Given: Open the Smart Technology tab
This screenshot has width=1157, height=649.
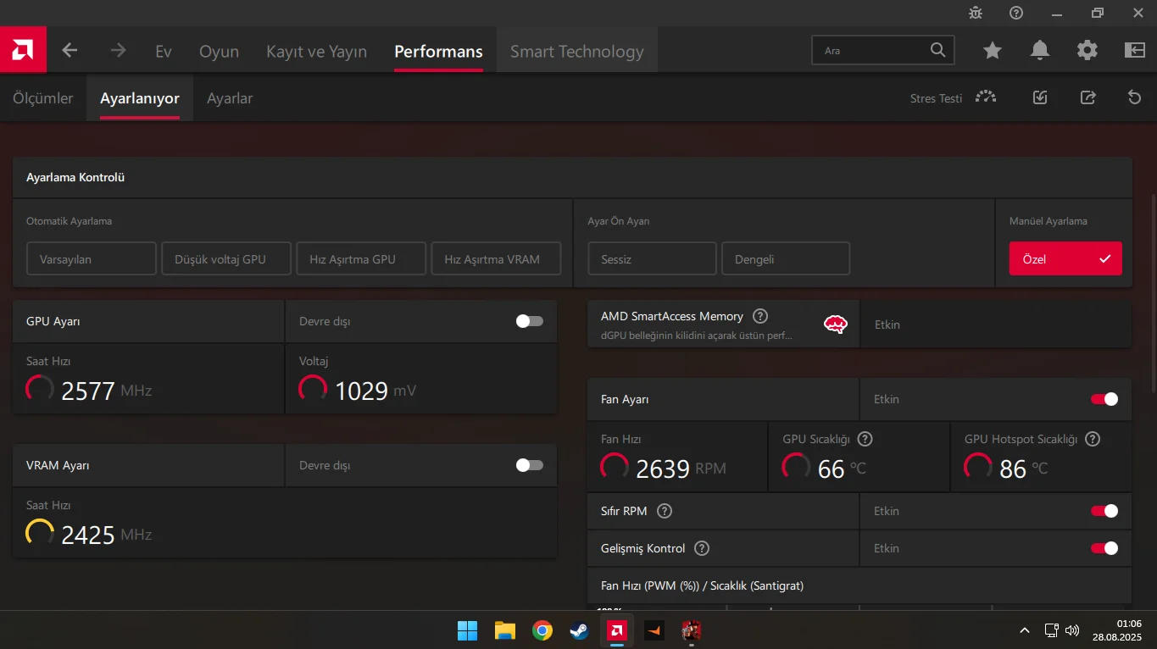Looking at the screenshot, I should (577, 52).
